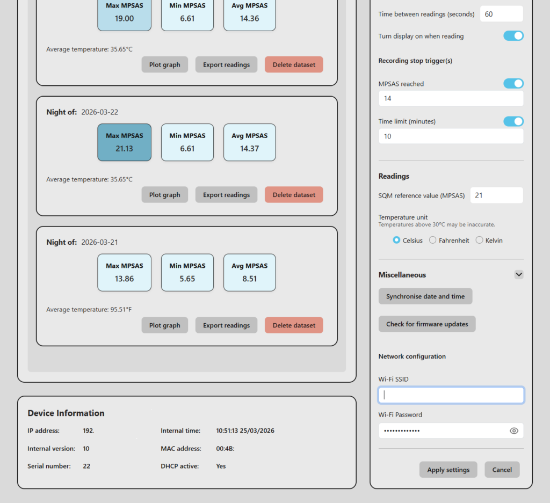Export readings for night of 2026-03-21
This screenshot has height=503, width=550.
tap(226, 325)
